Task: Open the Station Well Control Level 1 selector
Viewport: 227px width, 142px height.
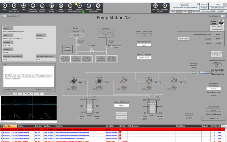Action: pyautogui.click(x=121, y=105)
